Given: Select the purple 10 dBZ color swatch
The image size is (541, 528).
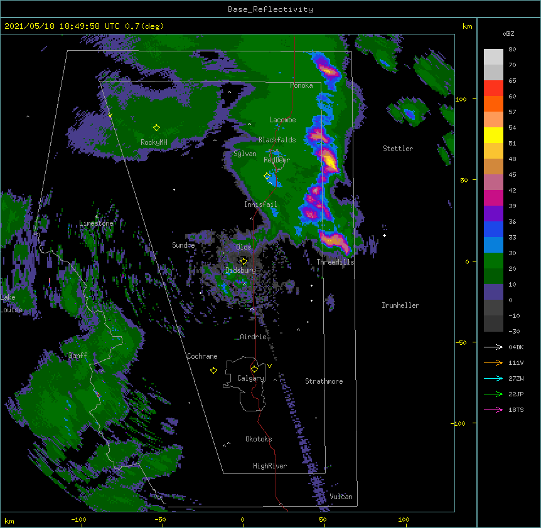Looking at the screenshot, I should [x=493, y=292].
